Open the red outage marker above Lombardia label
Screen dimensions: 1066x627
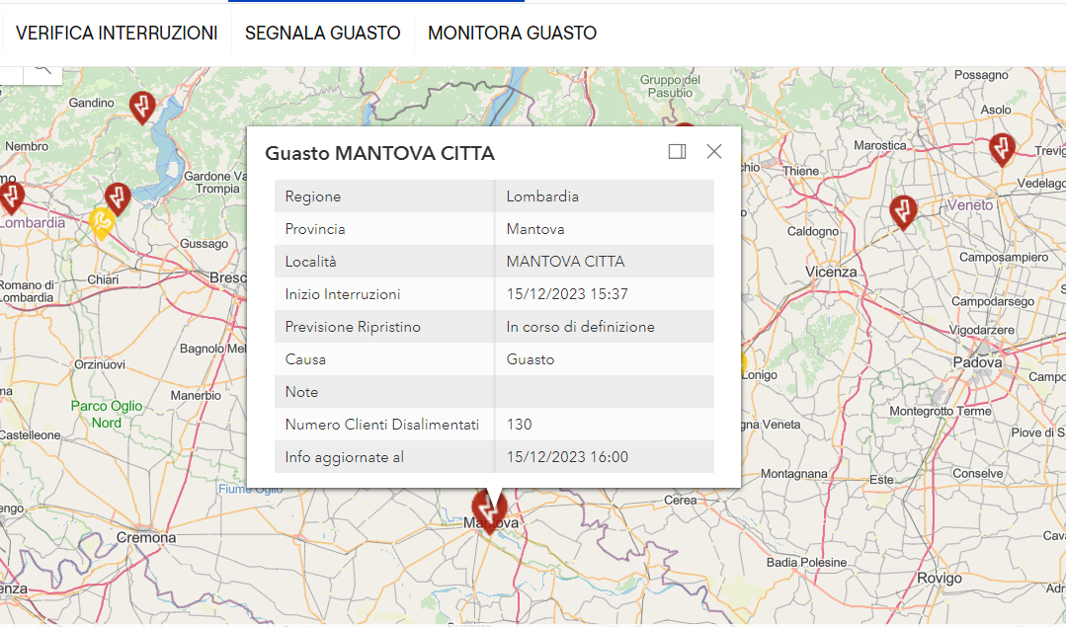pyautogui.click(x=11, y=196)
